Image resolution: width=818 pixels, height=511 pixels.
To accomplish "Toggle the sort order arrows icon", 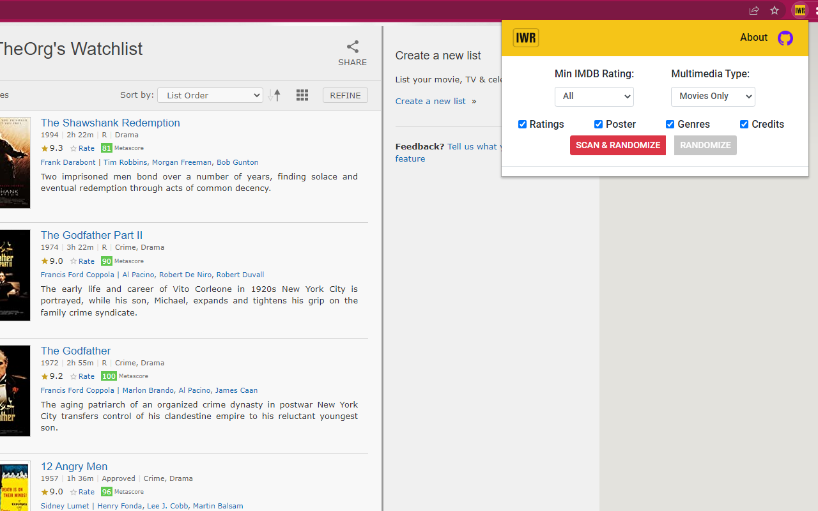I will point(275,95).
